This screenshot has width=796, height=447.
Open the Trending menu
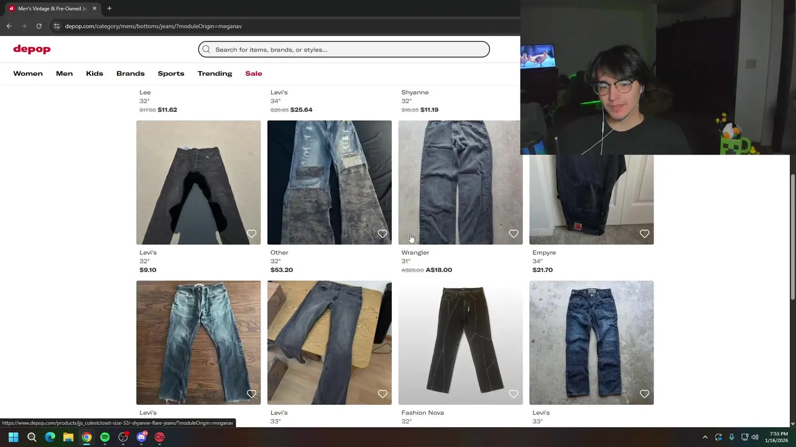[x=215, y=73]
